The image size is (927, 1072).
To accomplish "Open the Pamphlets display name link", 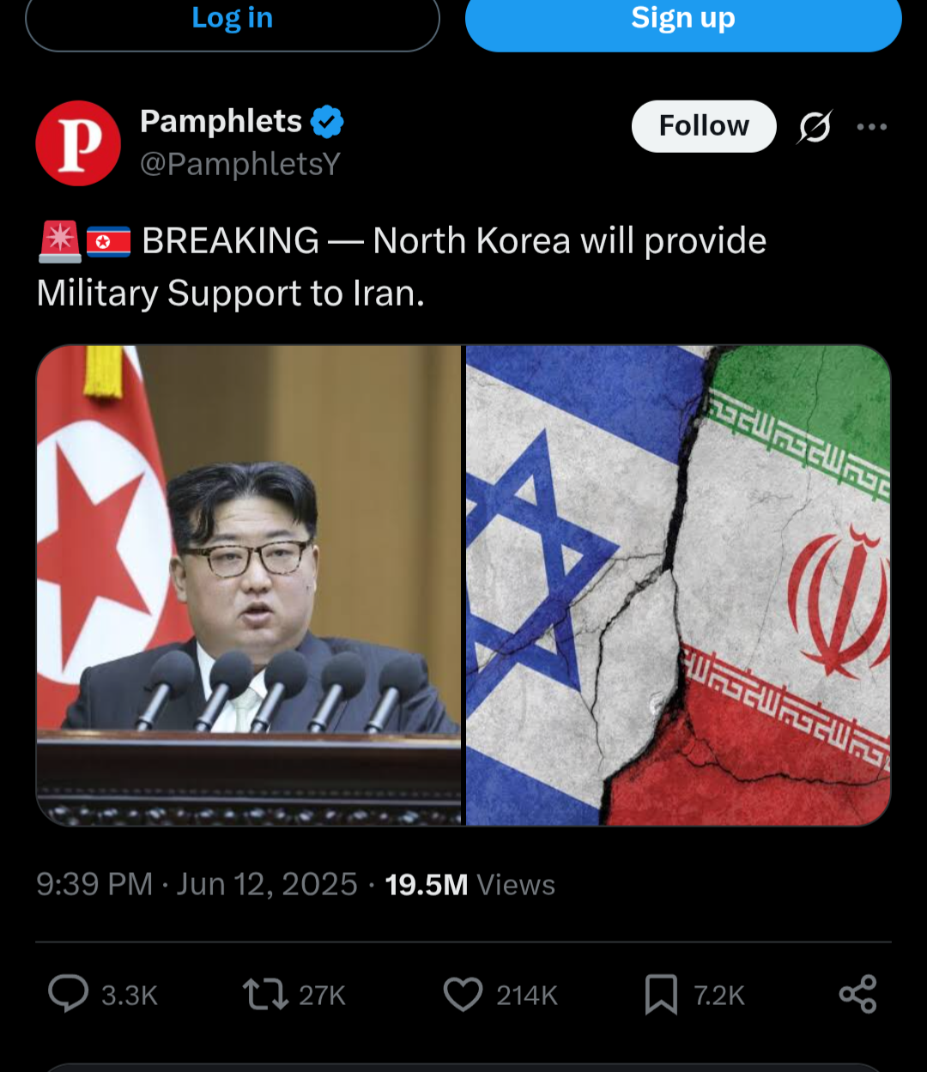I will (x=221, y=121).
